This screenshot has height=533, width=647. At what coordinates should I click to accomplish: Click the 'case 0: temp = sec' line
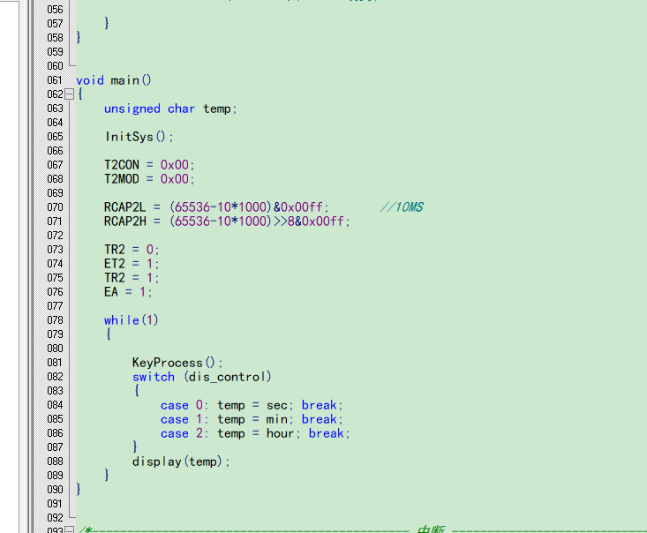[252, 405]
